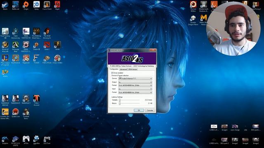
Task: Select the Play League of Legends icon
Action: point(5,60)
